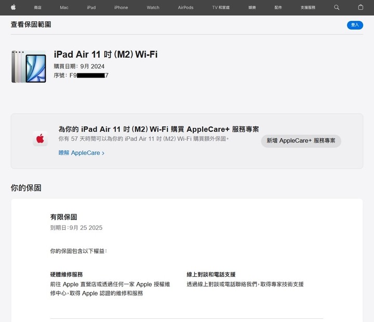Open the 配件 accessories menu item
This screenshot has width=374, height=322.
[278, 8]
